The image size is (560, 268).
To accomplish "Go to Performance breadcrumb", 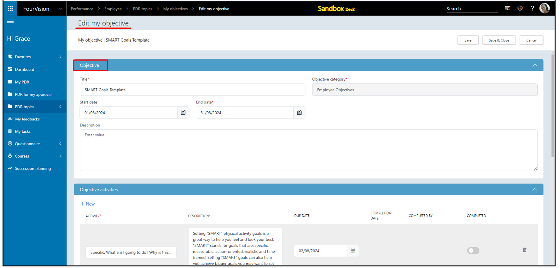I will click(82, 9).
